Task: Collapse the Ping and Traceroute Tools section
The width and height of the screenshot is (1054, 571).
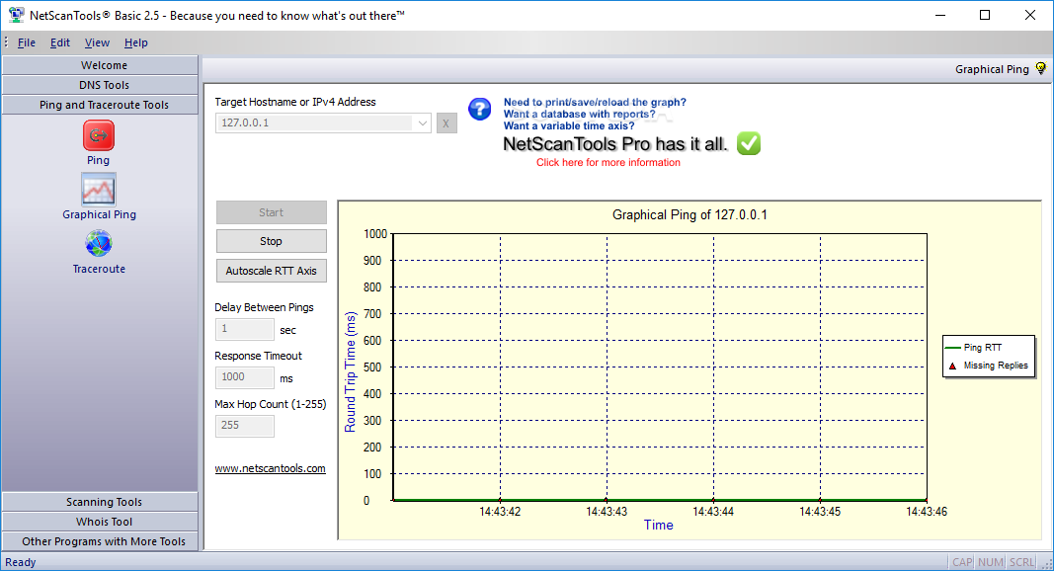Action: click(100, 105)
